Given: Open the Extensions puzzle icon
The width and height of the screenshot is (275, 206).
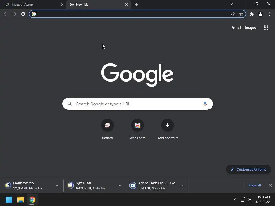Looking at the screenshot, I should pos(252,14).
